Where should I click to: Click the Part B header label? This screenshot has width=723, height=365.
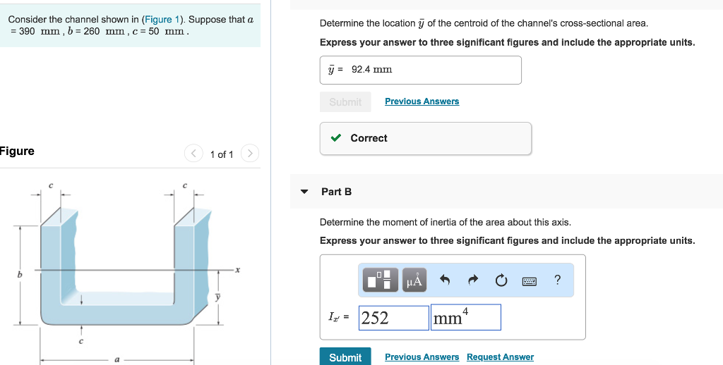tap(337, 192)
